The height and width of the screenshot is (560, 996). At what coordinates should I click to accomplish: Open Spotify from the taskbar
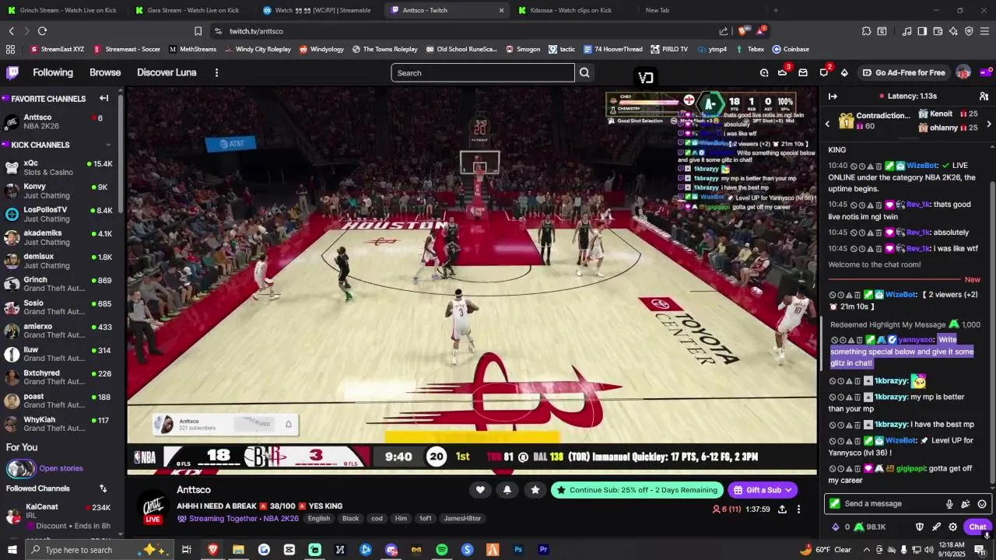point(442,550)
